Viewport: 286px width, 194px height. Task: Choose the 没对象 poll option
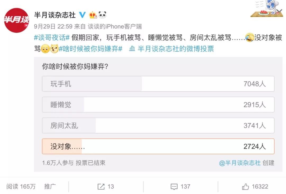(159, 147)
